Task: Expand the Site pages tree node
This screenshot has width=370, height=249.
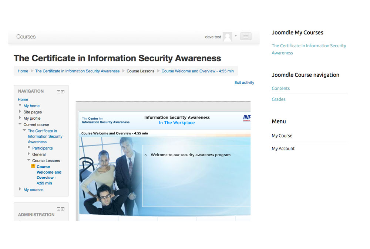Action: point(20,112)
